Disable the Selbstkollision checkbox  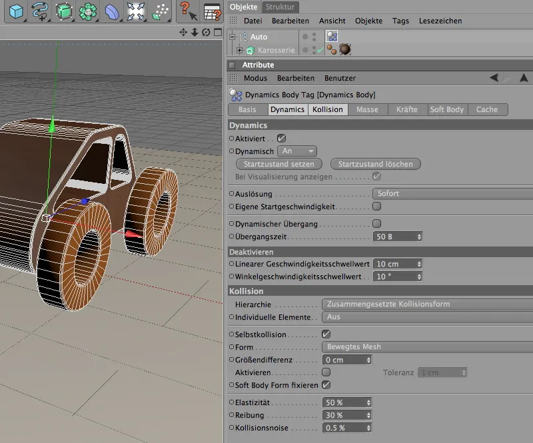tap(326, 334)
